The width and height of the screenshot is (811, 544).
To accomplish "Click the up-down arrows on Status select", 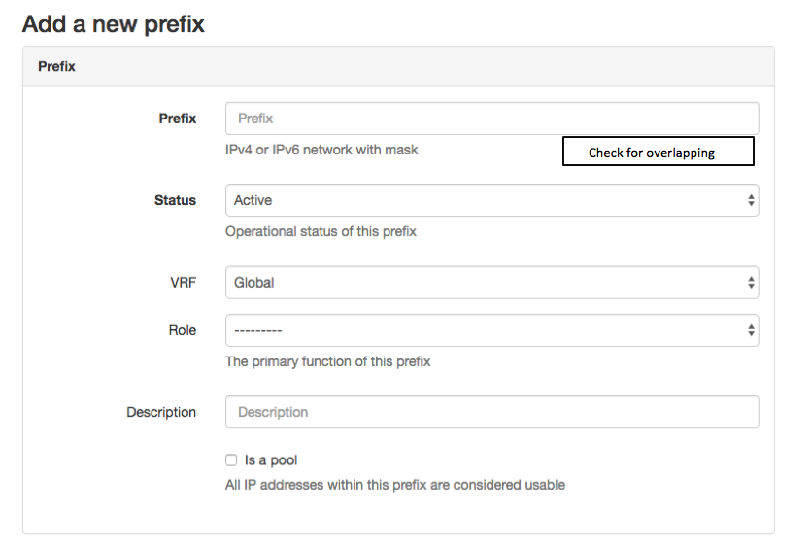I will (751, 201).
